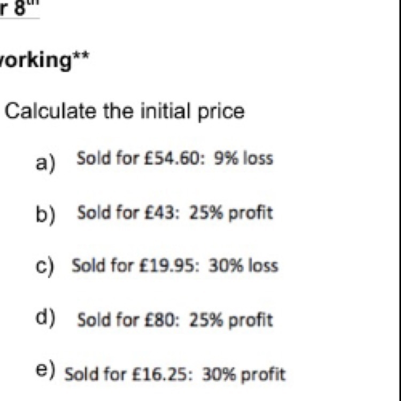This screenshot has width=401, height=401.
Task: Click the 'b)' list label
Action: [45, 214]
